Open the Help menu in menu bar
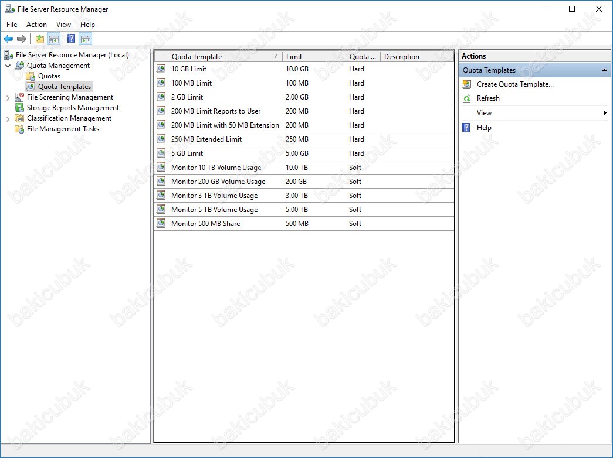Screen dimensions: 613x458 point(87,24)
